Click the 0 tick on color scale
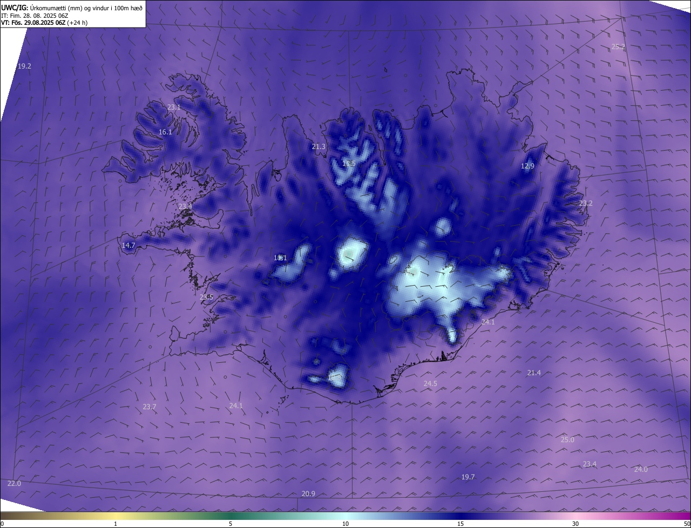Screen dimensions: 691x528 pyautogui.click(x=2, y=524)
